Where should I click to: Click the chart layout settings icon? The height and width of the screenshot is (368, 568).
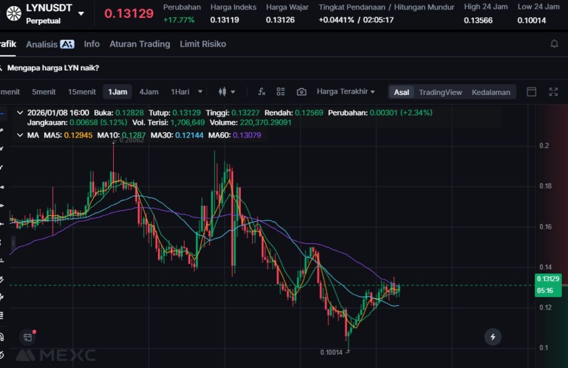pos(281,92)
